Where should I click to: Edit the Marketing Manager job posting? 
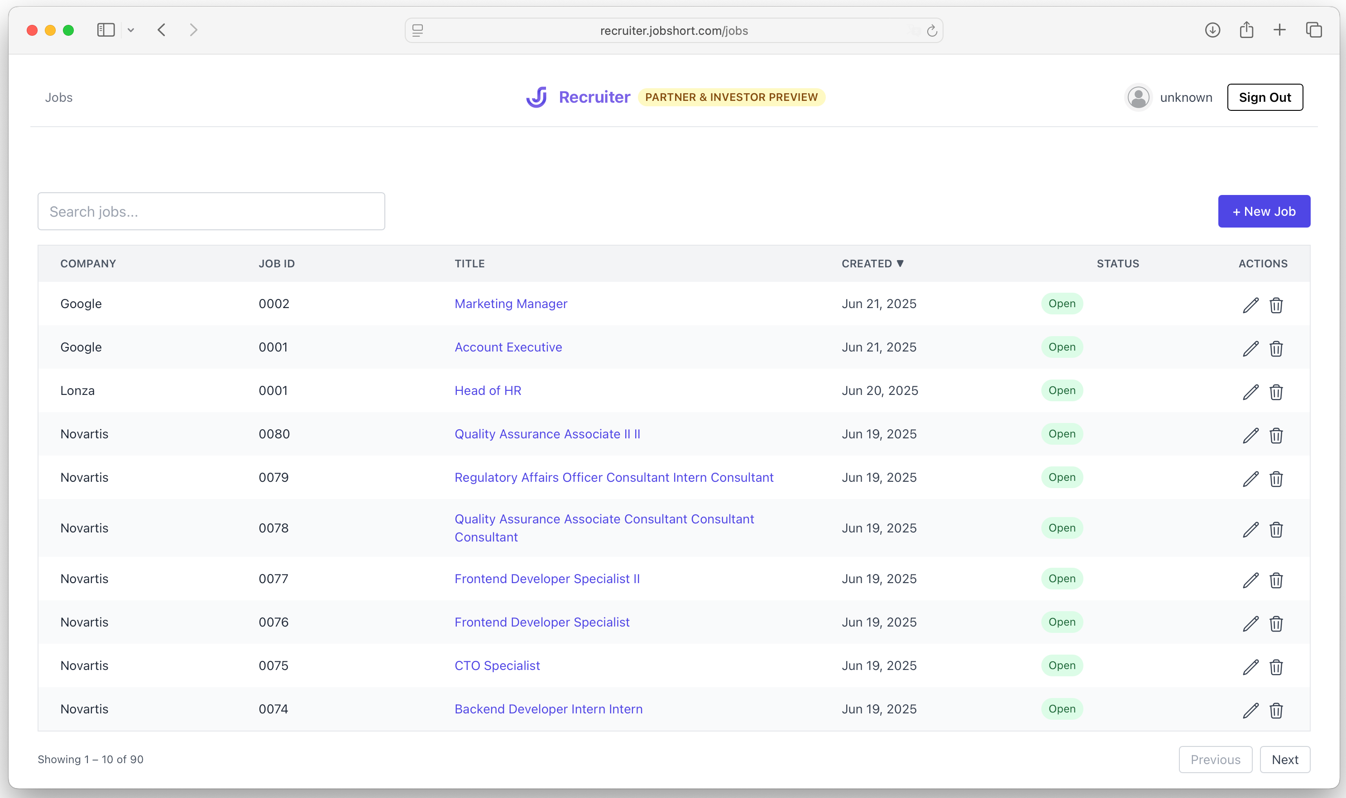pos(1251,305)
